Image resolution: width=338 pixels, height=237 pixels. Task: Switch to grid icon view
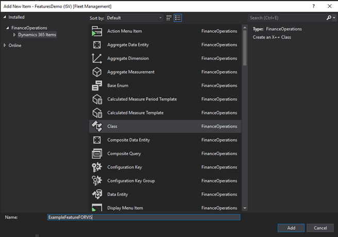pos(168,18)
